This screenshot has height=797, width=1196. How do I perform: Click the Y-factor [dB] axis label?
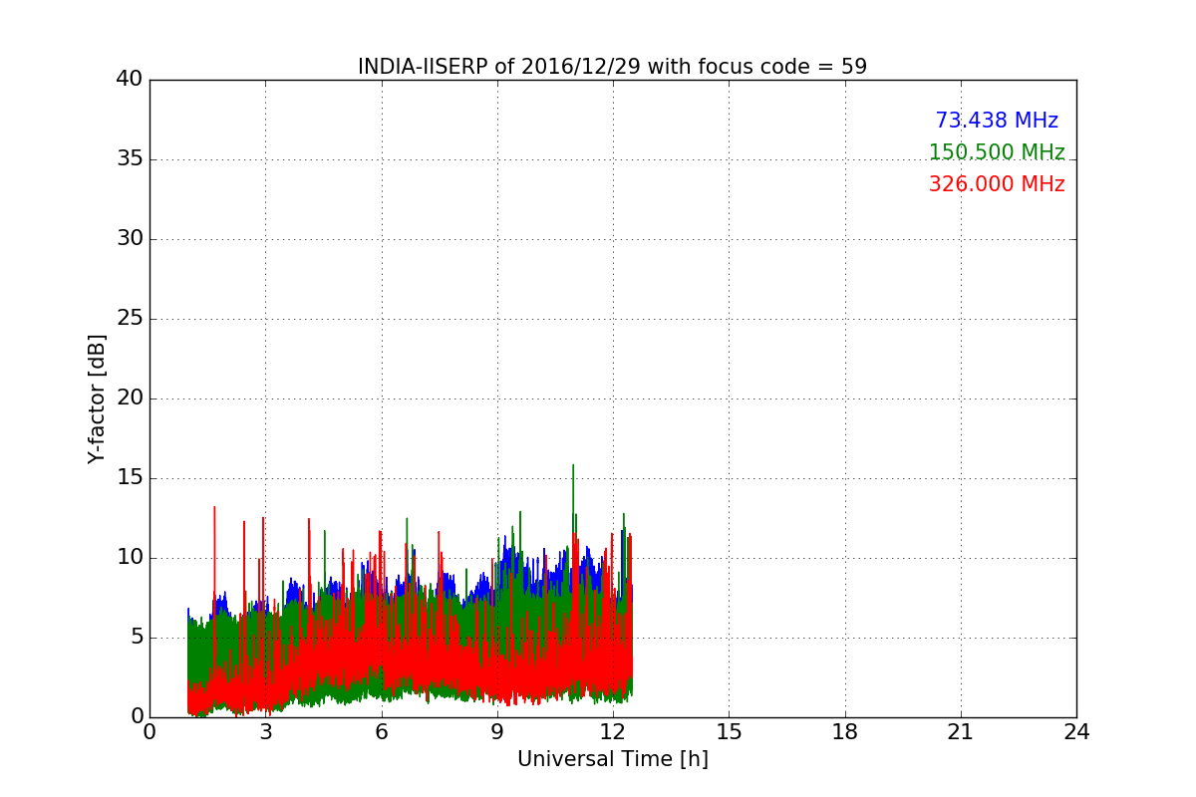pos(97,398)
